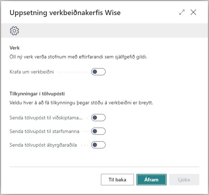Click the Tilkynningar í tölvupósti heading
This screenshot has height=195, width=209.
coord(37,94)
